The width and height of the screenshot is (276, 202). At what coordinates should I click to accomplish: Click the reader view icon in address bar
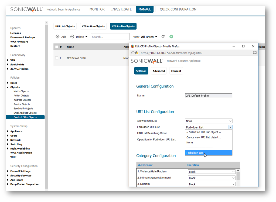254,53
